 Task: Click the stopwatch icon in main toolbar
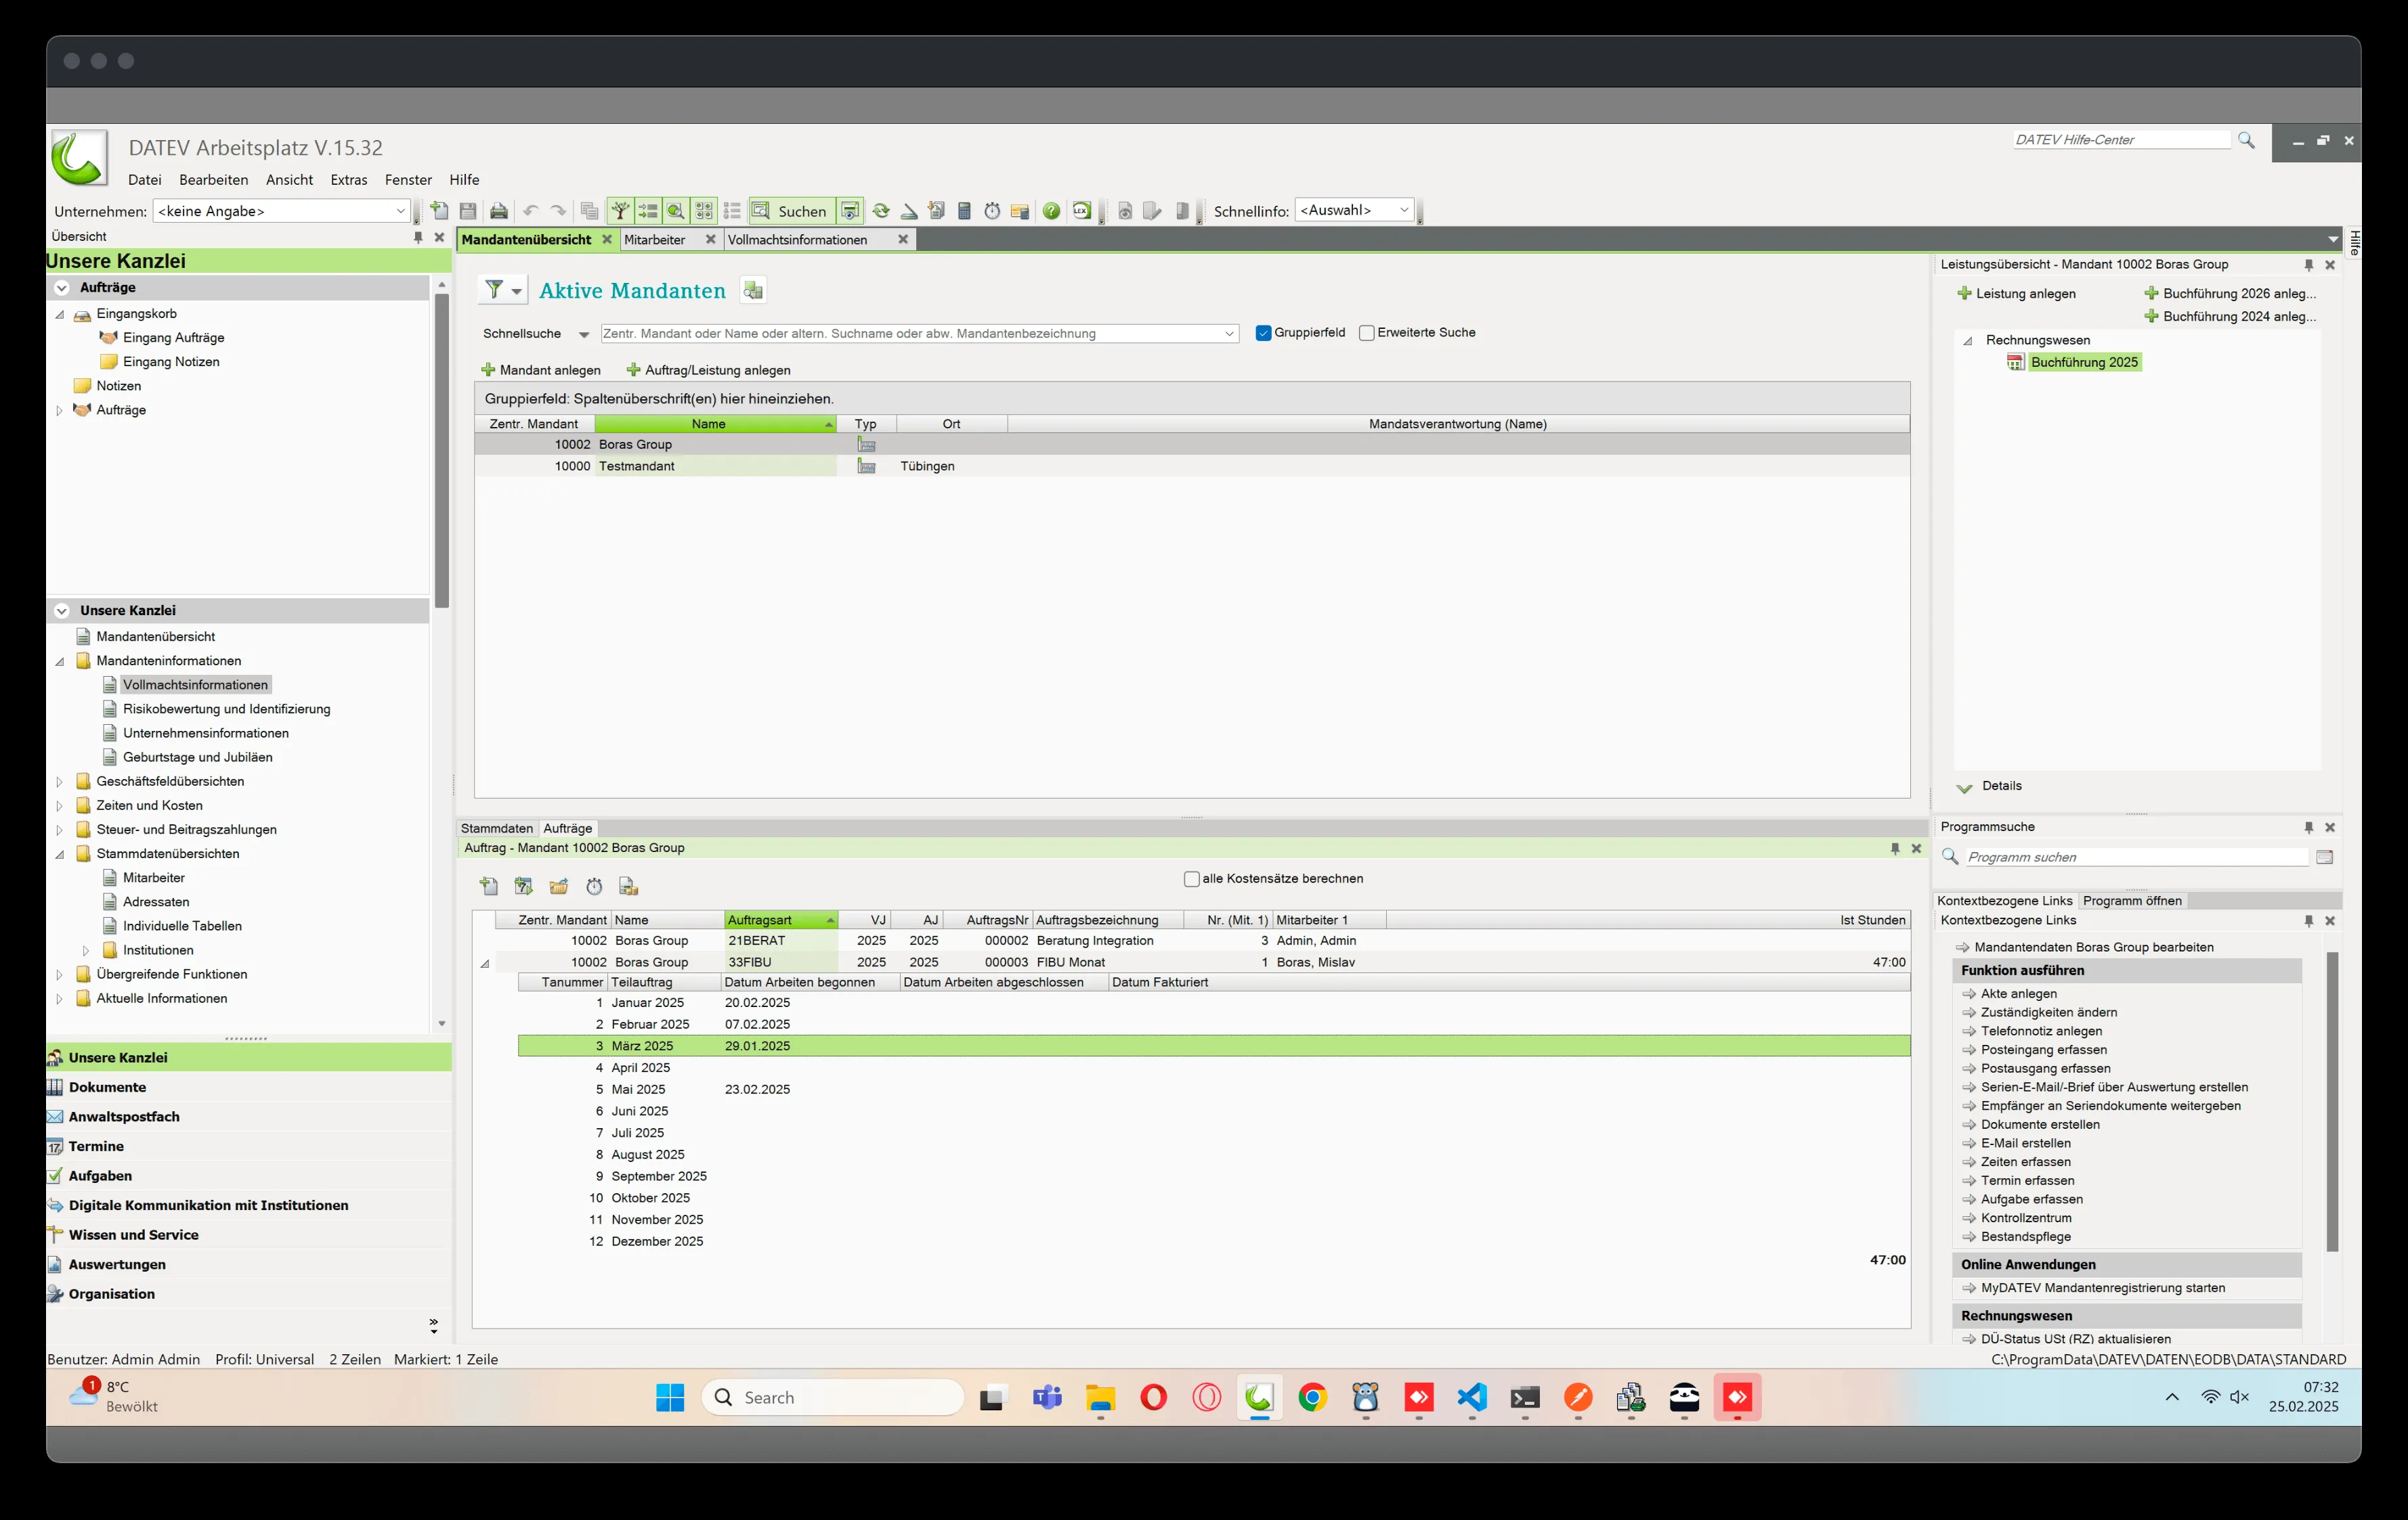992,211
